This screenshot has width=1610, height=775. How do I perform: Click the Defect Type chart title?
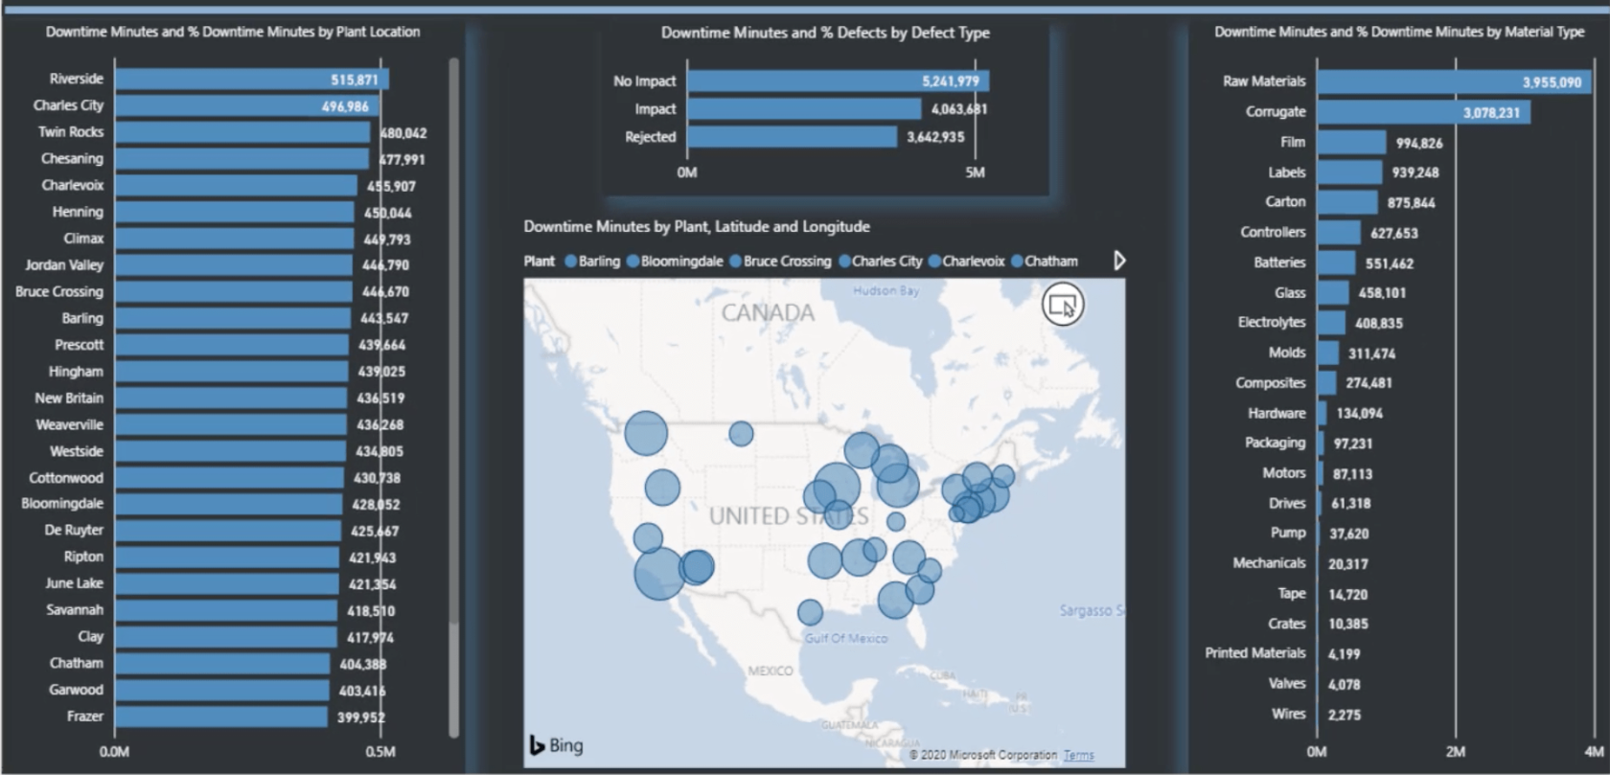[825, 33]
